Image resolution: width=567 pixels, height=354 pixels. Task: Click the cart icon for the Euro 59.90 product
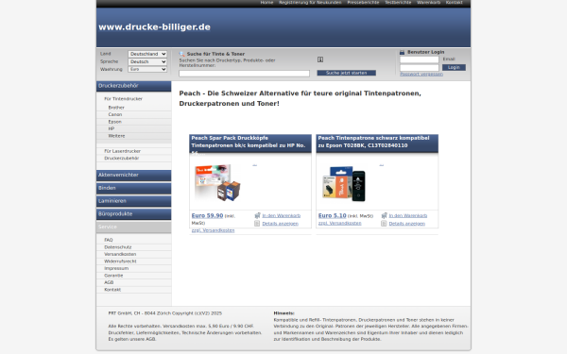coord(257,215)
